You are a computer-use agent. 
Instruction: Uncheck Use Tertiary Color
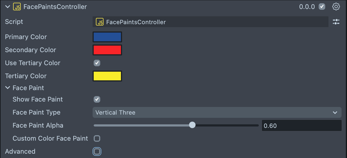[97, 63]
